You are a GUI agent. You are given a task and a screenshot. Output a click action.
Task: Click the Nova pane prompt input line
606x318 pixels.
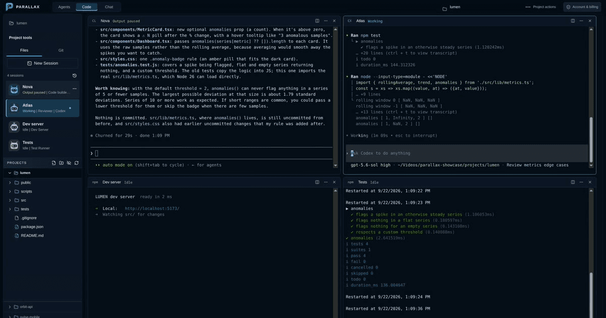pos(211,153)
